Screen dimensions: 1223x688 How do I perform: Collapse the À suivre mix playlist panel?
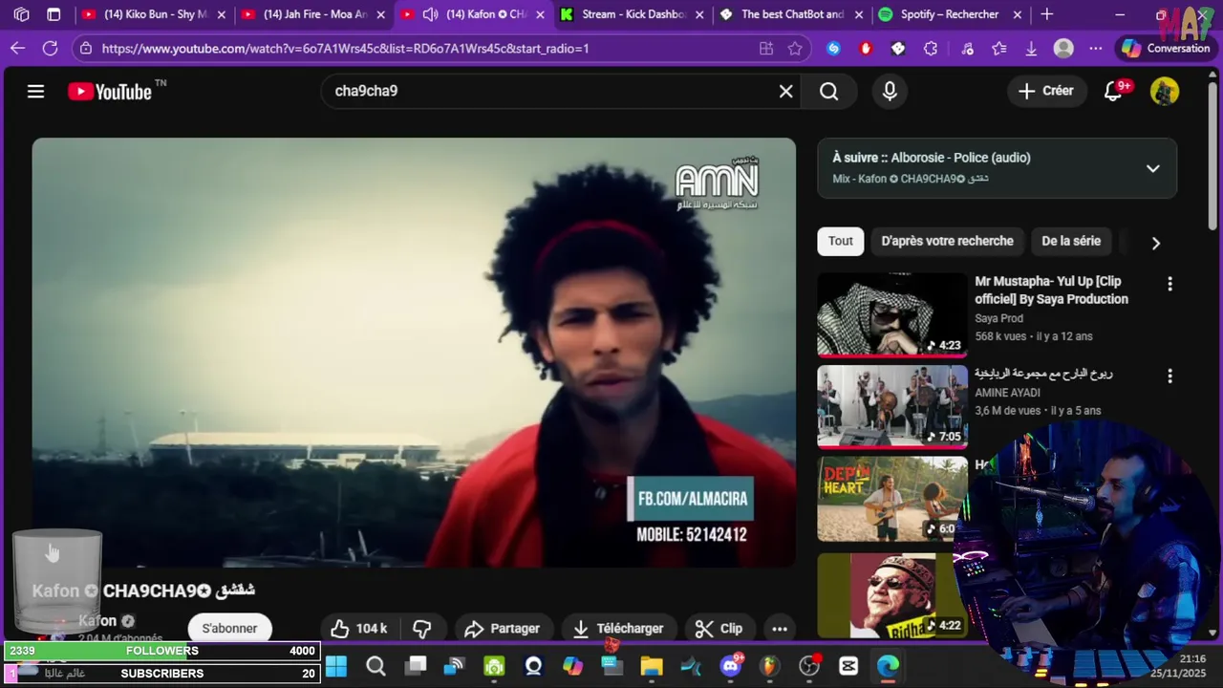[1152, 168]
